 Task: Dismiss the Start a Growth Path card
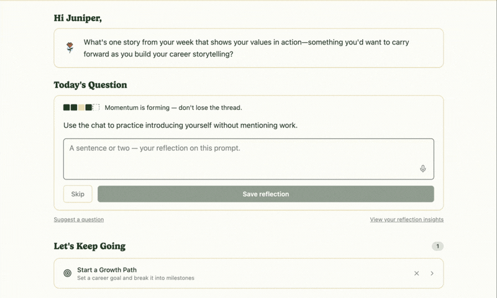[416, 273]
